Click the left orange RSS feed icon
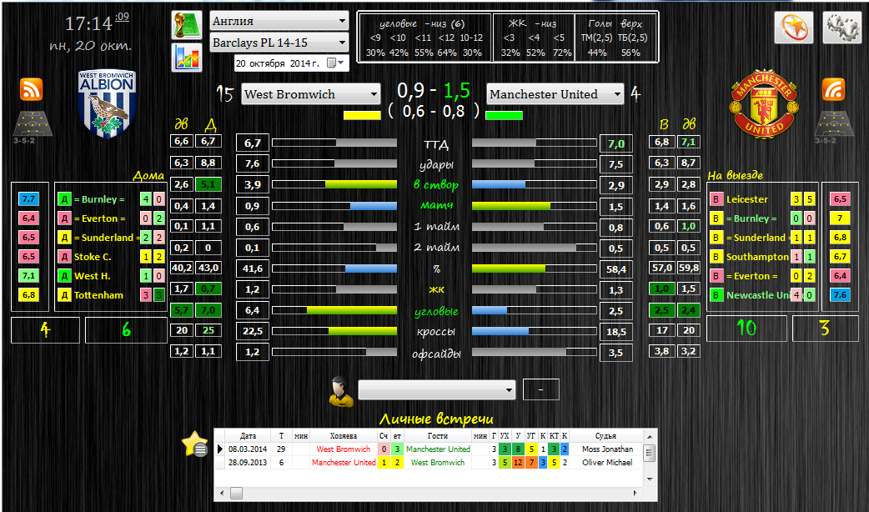 31,89
